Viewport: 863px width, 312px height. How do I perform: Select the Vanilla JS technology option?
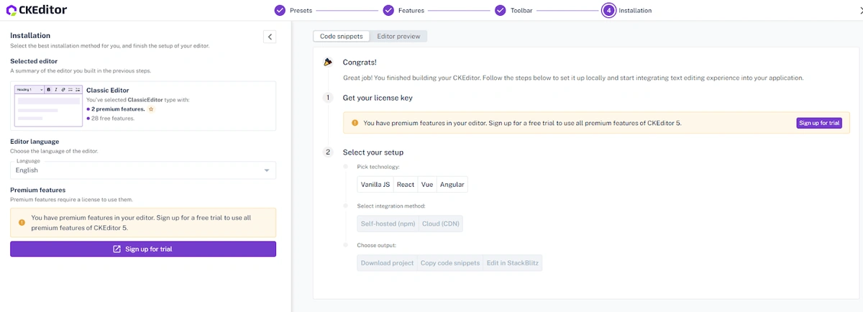click(375, 185)
